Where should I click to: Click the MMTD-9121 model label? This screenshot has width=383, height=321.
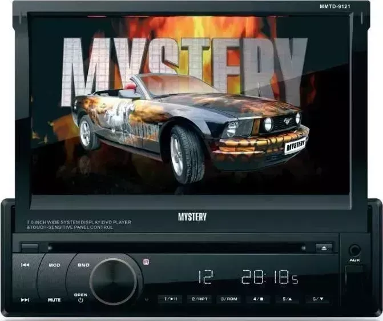335,7
